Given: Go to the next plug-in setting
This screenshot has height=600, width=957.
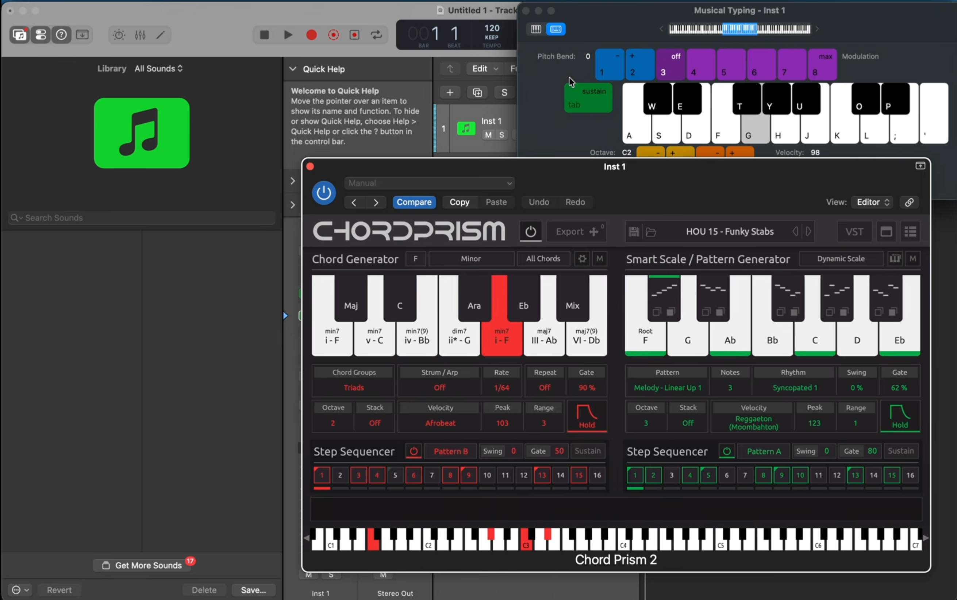Looking at the screenshot, I should pos(376,203).
